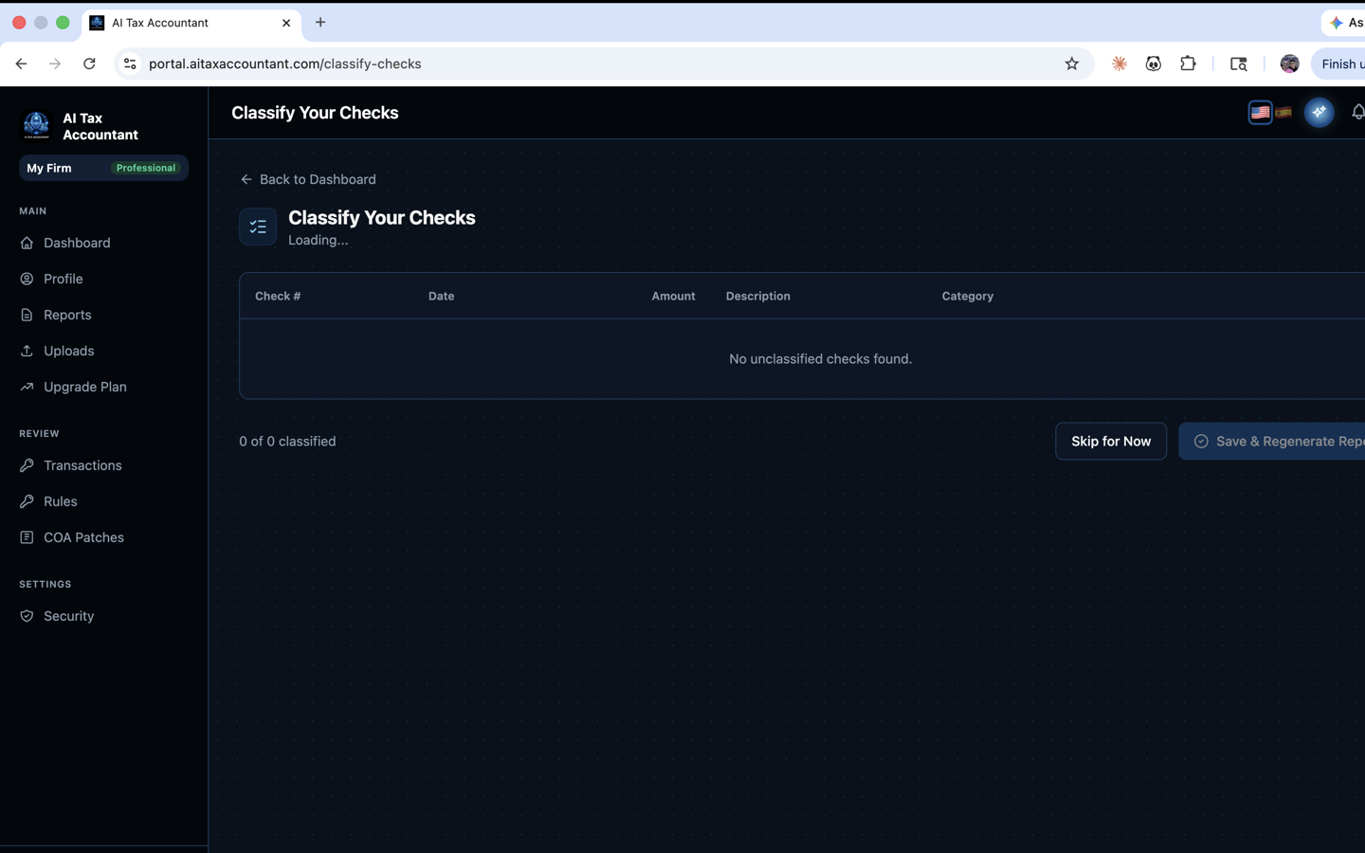
Task: Click the Transactions wrench icon
Action: pos(27,465)
